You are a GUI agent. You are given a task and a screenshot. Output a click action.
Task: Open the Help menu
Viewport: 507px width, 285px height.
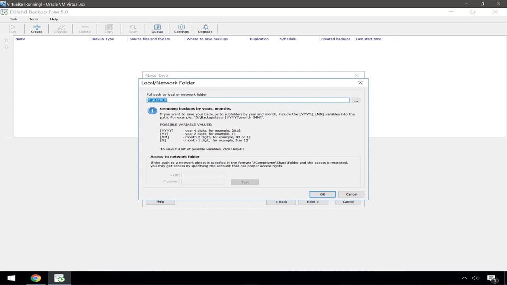pyautogui.click(x=54, y=19)
